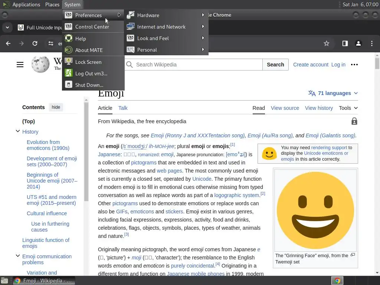Image resolution: width=380 pixels, height=285 pixels.
Task: Collapse Emoji communication problems chevron
Action: tap(18, 256)
